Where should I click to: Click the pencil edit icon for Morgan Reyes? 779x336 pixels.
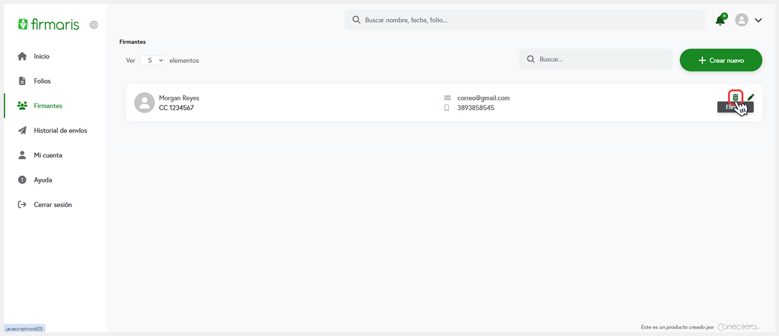tap(751, 97)
